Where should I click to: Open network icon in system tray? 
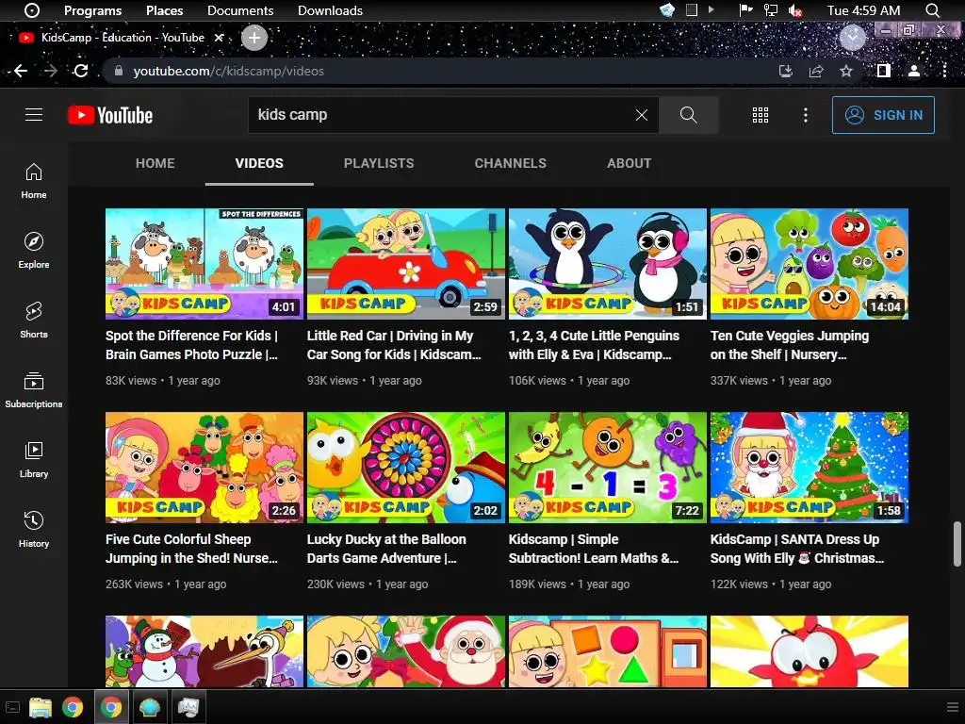(x=771, y=10)
